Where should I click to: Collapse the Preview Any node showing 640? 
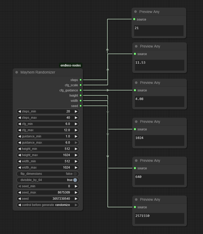point(136,161)
